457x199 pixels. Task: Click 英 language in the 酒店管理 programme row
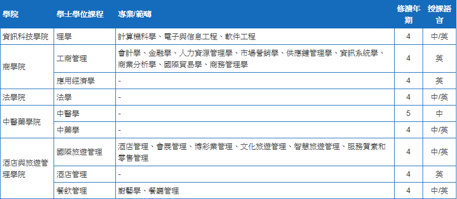pos(440,174)
